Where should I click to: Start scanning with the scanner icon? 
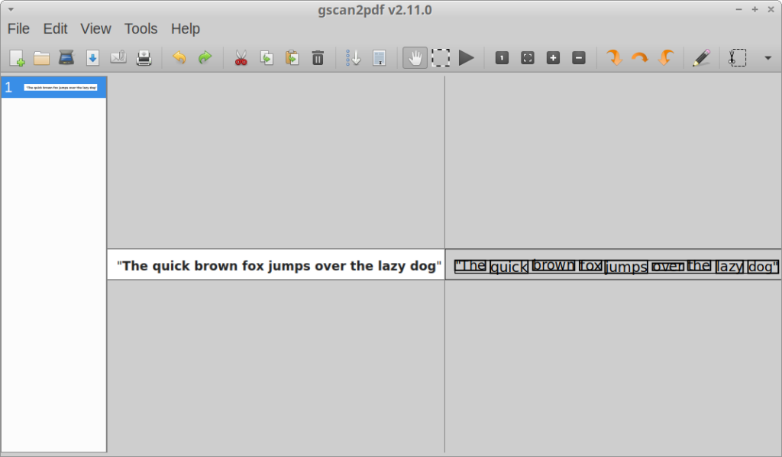point(66,58)
